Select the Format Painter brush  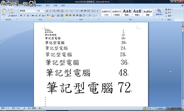[x=12, y=16]
